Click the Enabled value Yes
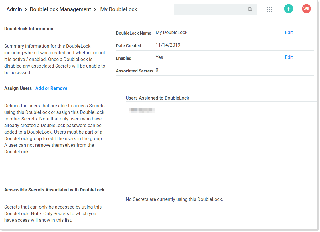This screenshot has height=232, width=320. 159,57
